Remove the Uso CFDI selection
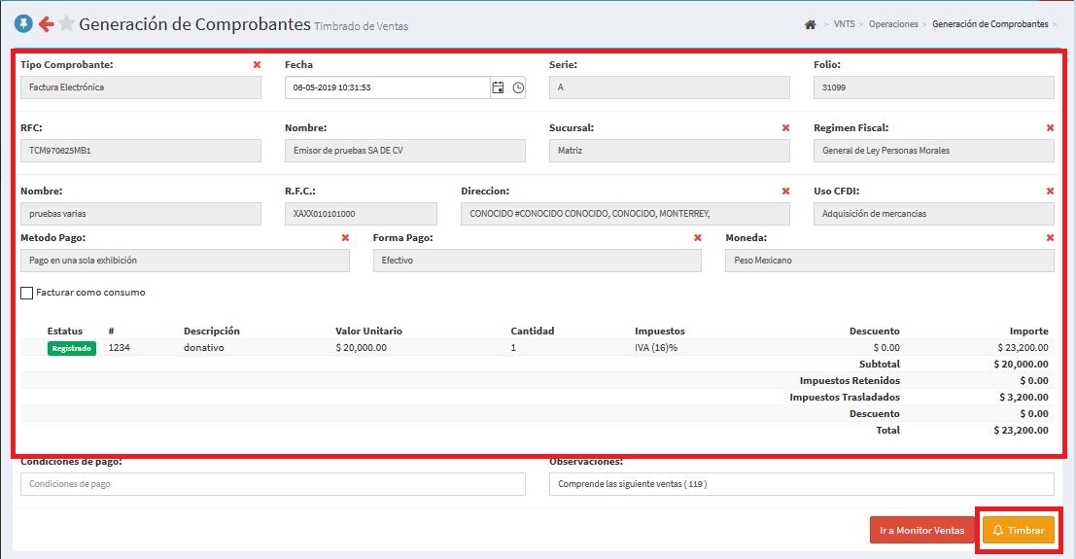This screenshot has width=1076, height=559. tap(1050, 192)
